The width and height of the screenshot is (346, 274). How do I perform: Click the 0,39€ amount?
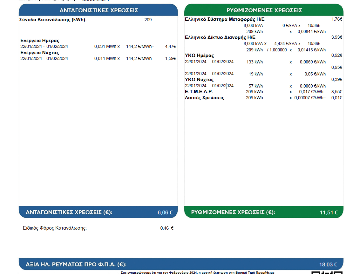[337, 79]
